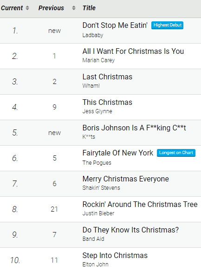Open Merry Christmas Everyone title
201x271 pixels.
[x=126, y=179]
